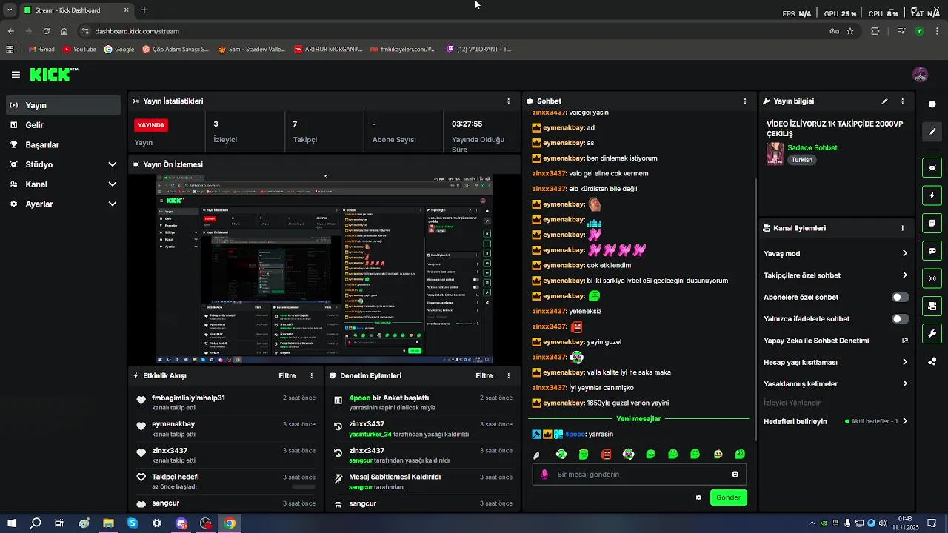Open Etkinlik Akışı three-dot menu
Image resolution: width=948 pixels, height=533 pixels.
tap(311, 376)
